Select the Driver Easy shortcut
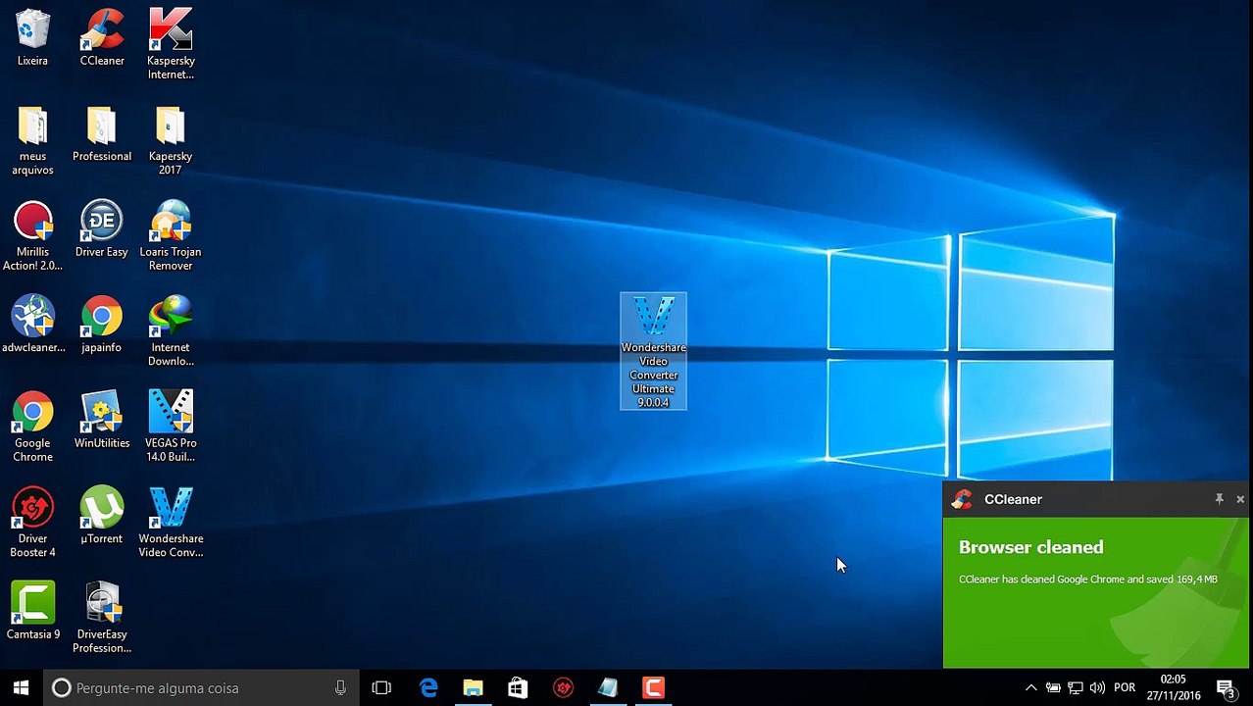1253x706 pixels. pos(102,228)
